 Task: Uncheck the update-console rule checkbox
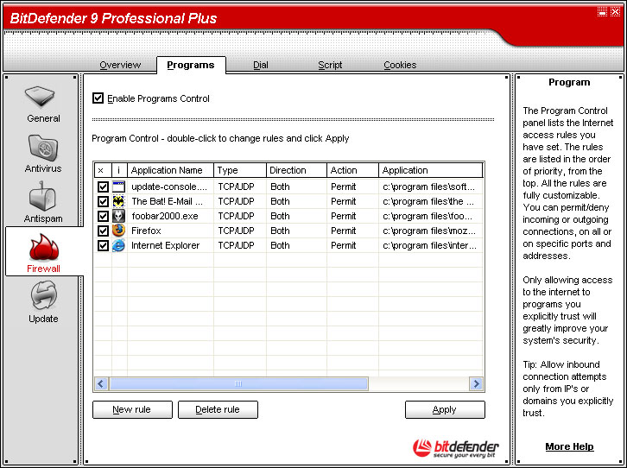[x=103, y=187]
